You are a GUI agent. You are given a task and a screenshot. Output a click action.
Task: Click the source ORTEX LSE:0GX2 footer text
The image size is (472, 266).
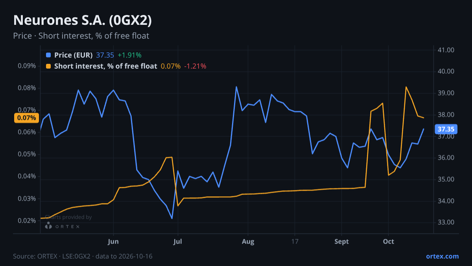pyautogui.click(x=83, y=256)
